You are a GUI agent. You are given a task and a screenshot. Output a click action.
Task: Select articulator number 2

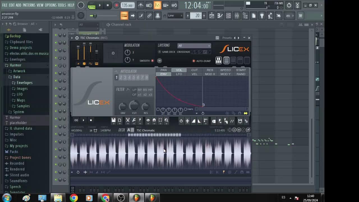pos(121,77)
